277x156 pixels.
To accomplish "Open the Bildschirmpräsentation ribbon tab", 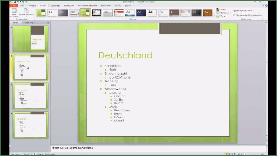I will coord(87,5).
